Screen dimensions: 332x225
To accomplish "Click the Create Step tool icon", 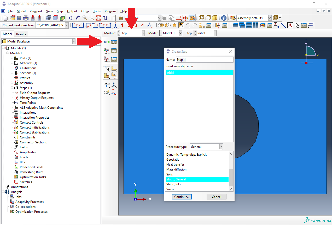I will [x=107, y=42].
